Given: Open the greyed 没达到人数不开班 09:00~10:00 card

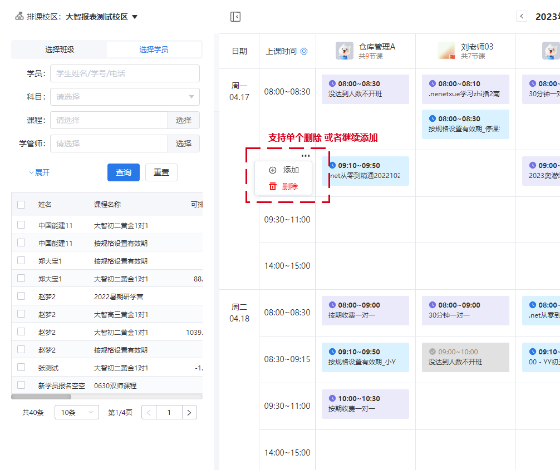Looking at the screenshot, I should pos(465,357).
